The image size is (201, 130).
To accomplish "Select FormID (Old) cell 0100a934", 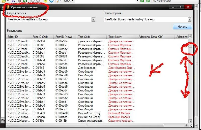I will pyautogui.click(x=39, y=41).
